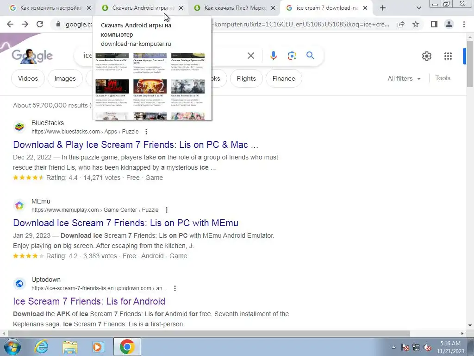Open the search Tools option

click(x=443, y=78)
